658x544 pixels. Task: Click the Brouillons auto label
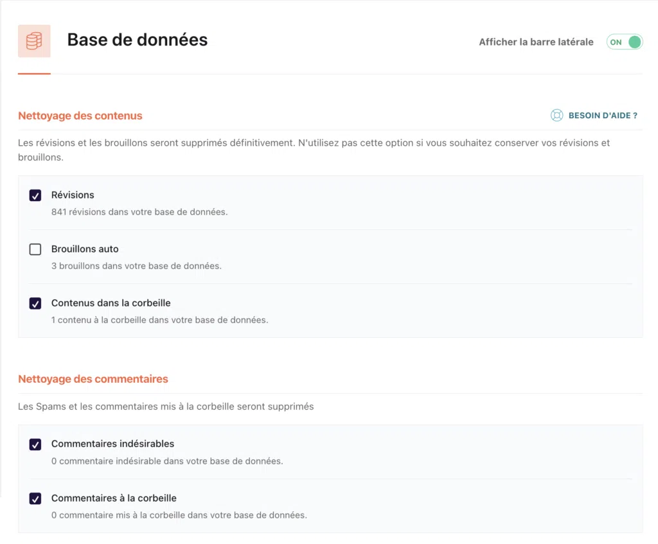85,249
